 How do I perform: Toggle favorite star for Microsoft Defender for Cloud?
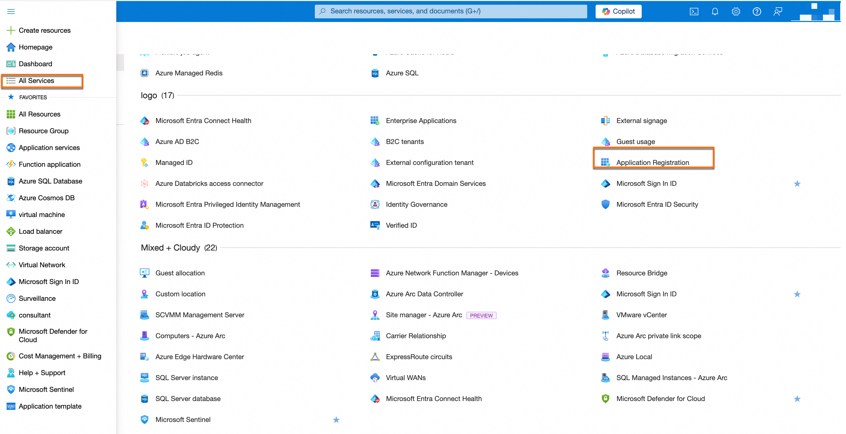[x=797, y=399]
